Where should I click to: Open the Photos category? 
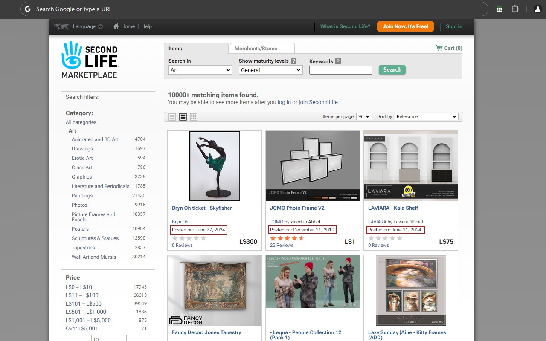tap(79, 205)
